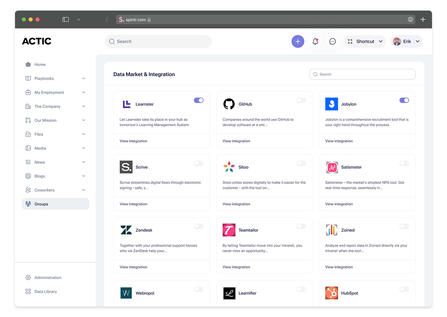Enable the Zoined integration toggle
The height and width of the screenshot is (317, 447).
click(x=404, y=226)
